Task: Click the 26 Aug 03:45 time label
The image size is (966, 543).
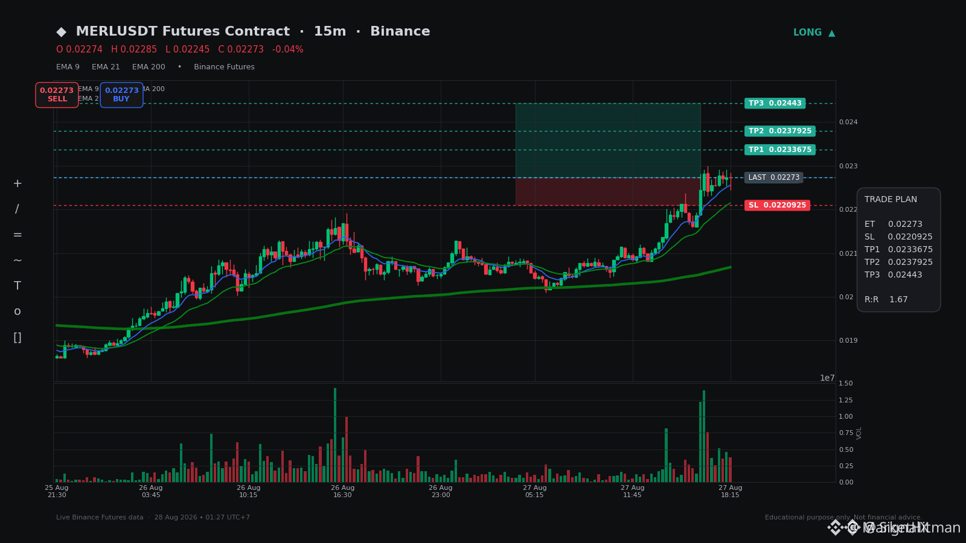Action: point(151,491)
